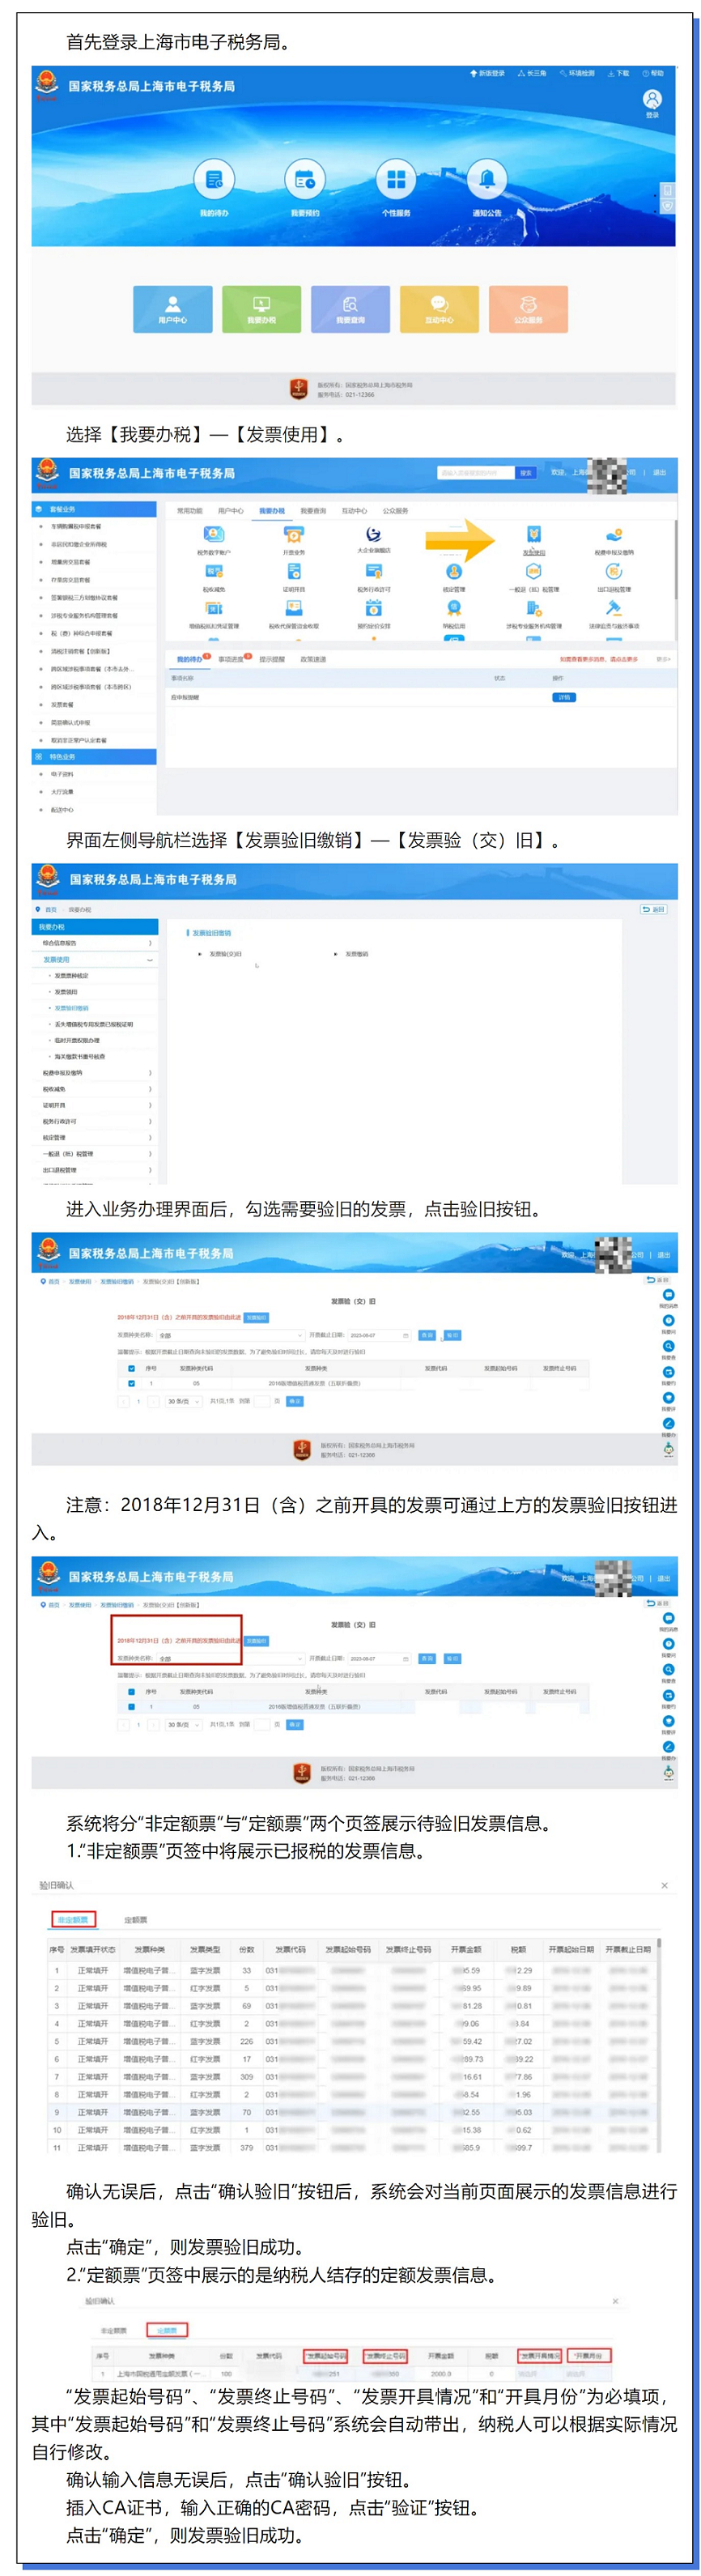Screen dimensions: 701x2576
Task: Click the 发票验(交)旧 link in main panel
Action: tap(225, 954)
